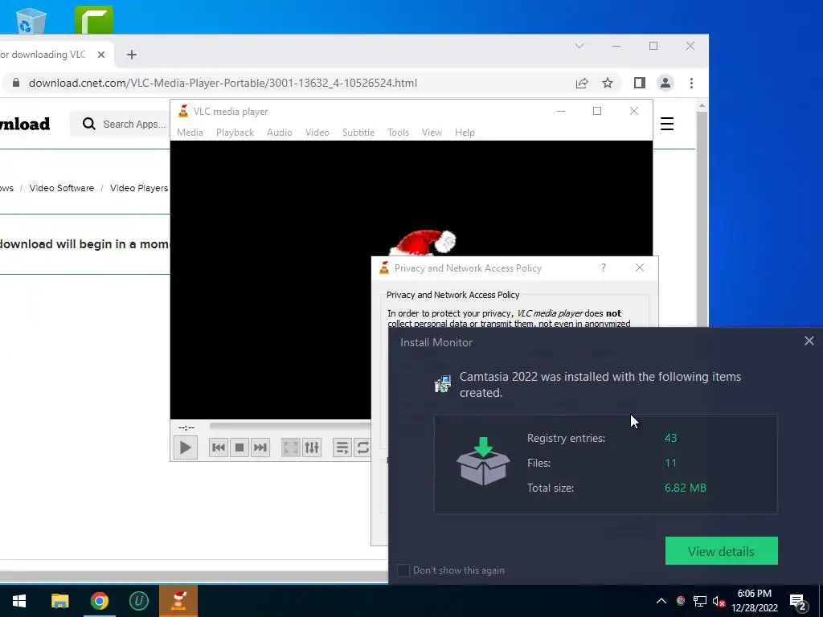Open green U uninstaller taskbar icon

pos(138,601)
